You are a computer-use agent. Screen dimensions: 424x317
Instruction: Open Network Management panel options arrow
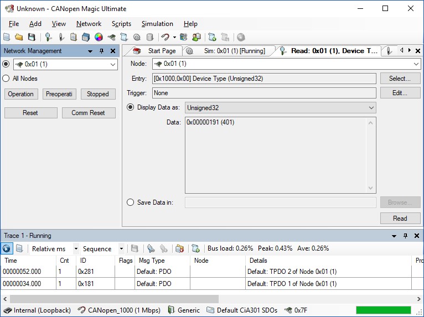tap(90, 51)
